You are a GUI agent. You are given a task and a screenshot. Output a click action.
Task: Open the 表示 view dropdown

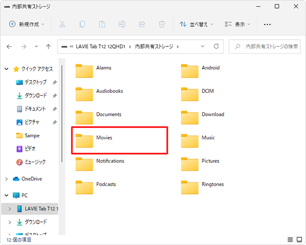(237, 24)
